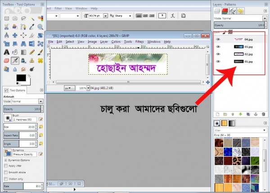Image resolution: width=270 pixels, height=193 pixels.
Task: Open the layer Mode dropdown in Layers panel
Action: point(265,18)
